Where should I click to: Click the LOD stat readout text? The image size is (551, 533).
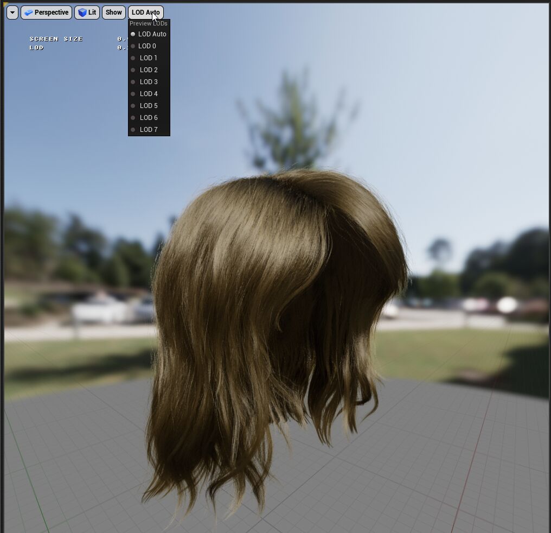click(x=37, y=48)
